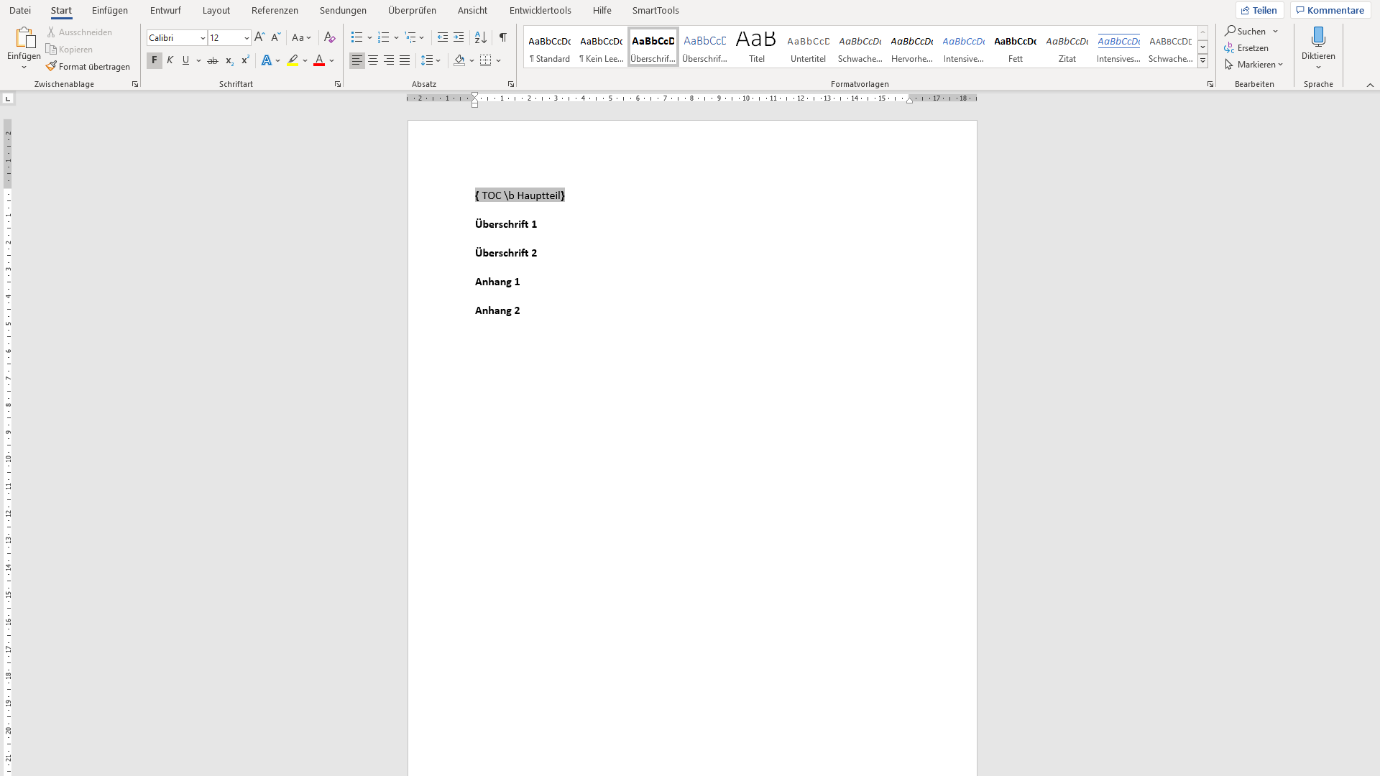Apply the Zitat style
Image resolution: width=1380 pixels, height=776 pixels.
pos(1067,47)
